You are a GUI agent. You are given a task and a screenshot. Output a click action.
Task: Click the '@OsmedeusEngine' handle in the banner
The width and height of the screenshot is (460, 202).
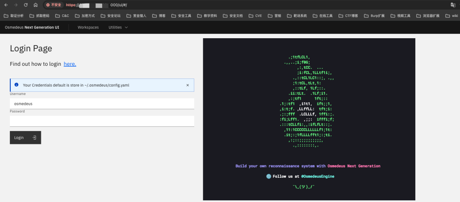tap(317, 176)
